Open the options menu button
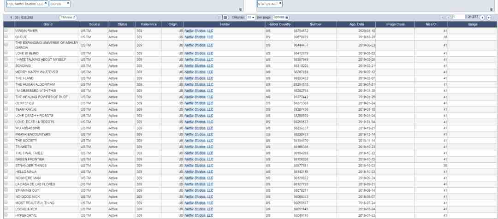The image size is (498, 219). [x=281, y=18]
